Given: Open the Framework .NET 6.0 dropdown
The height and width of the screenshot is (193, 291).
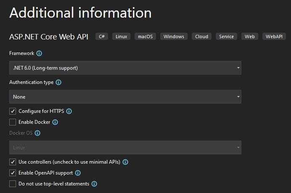Looking at the screenshot, I should pyautogui.click(x=125, y=68).
